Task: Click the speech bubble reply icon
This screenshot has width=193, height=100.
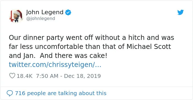Action: click(10, 93)
